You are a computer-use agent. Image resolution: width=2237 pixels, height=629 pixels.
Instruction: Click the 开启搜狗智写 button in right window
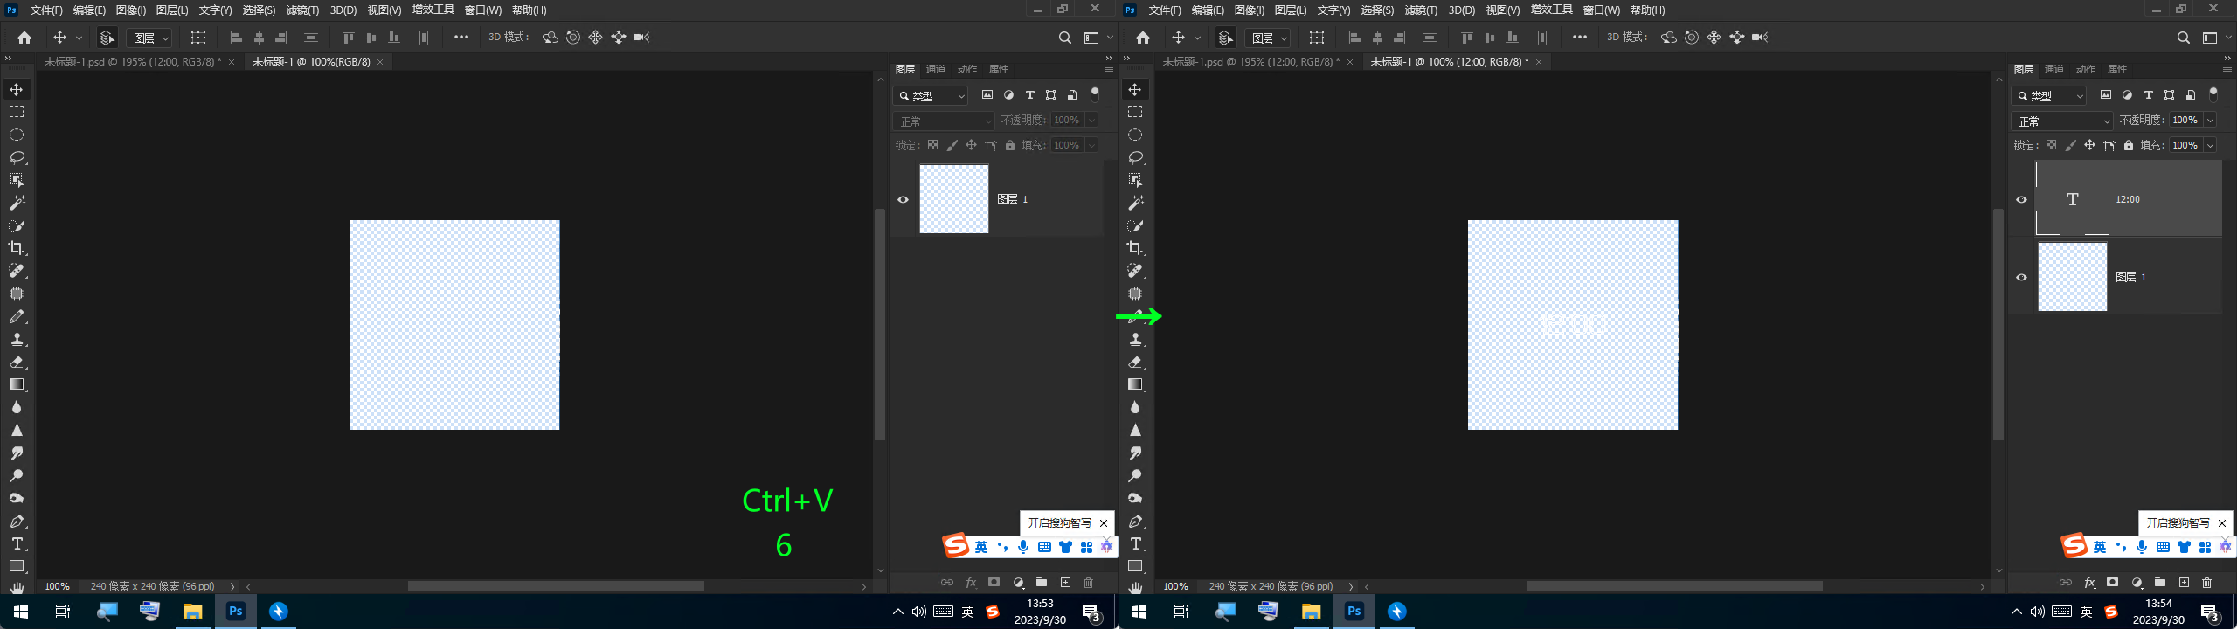2178,522
